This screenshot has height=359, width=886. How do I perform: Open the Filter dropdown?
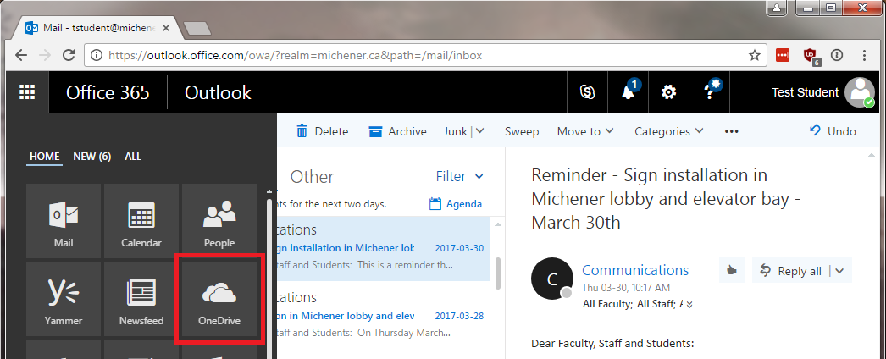(x=460, y=177)
